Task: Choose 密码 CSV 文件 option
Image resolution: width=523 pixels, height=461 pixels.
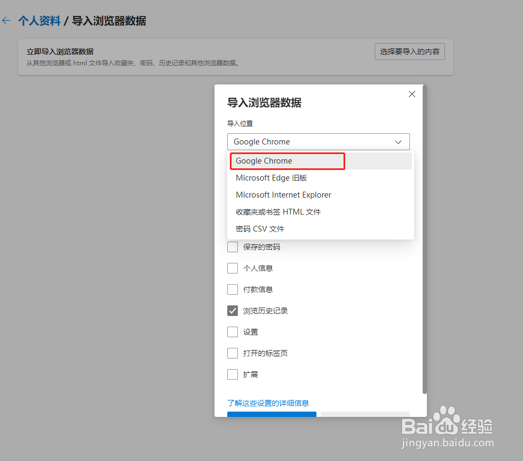Action: (320, 229)
